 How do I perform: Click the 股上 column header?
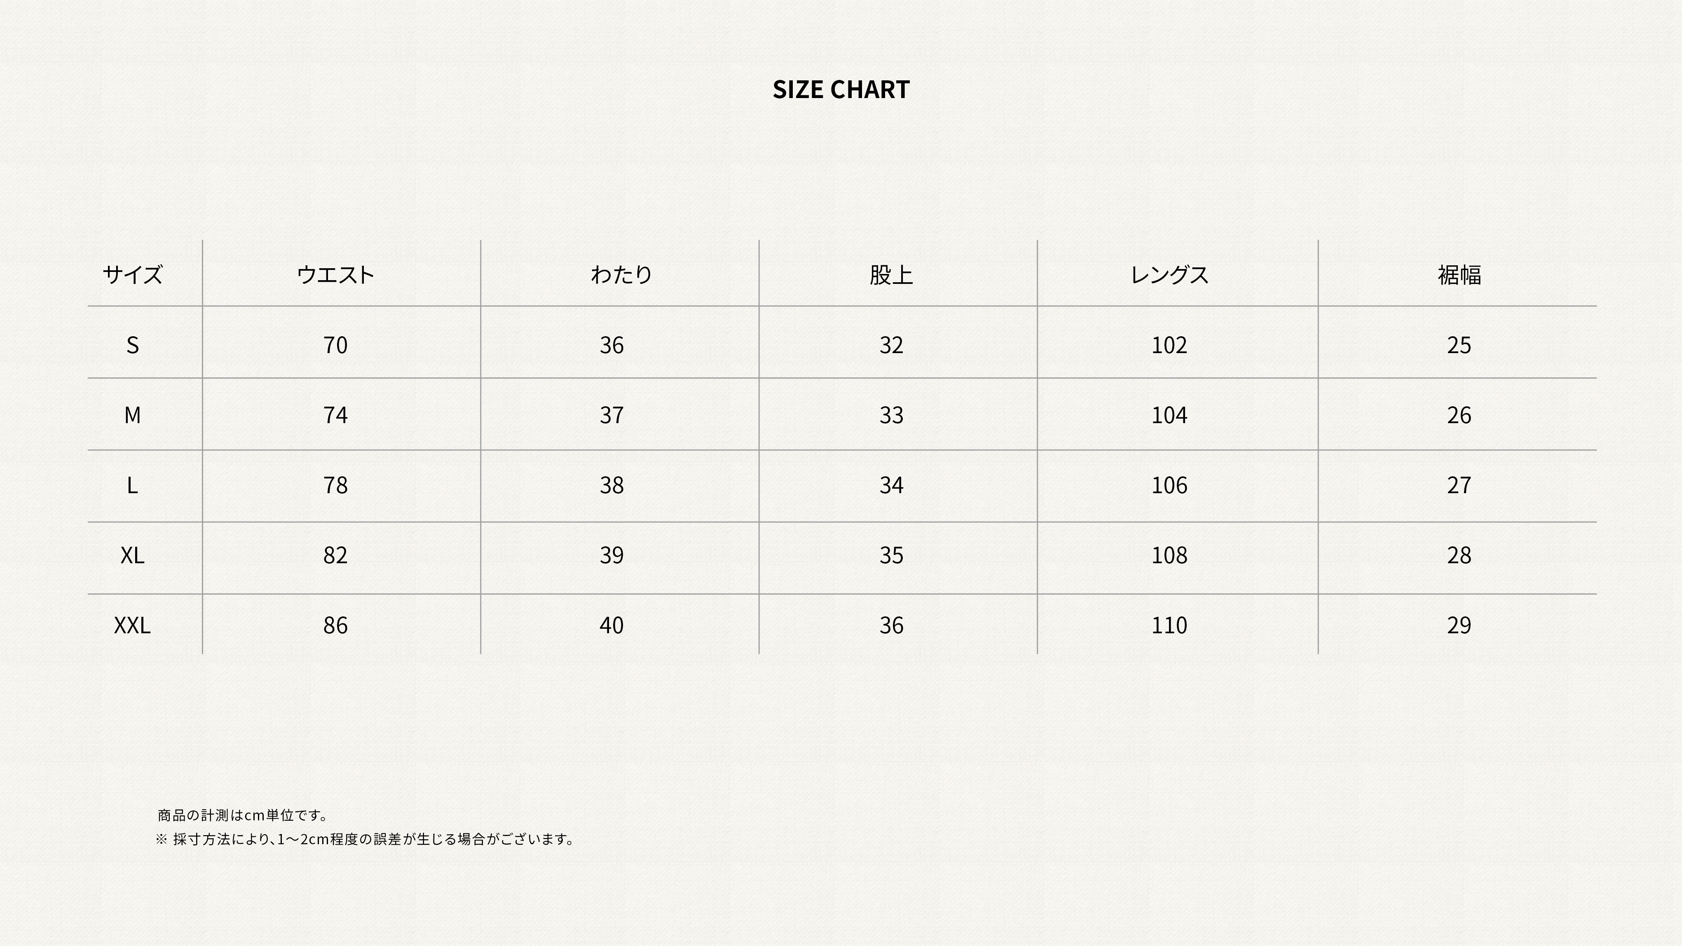(890, 275)
